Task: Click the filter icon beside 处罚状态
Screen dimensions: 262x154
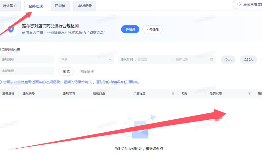Action: pyautogui.click(x=249, y=94)
